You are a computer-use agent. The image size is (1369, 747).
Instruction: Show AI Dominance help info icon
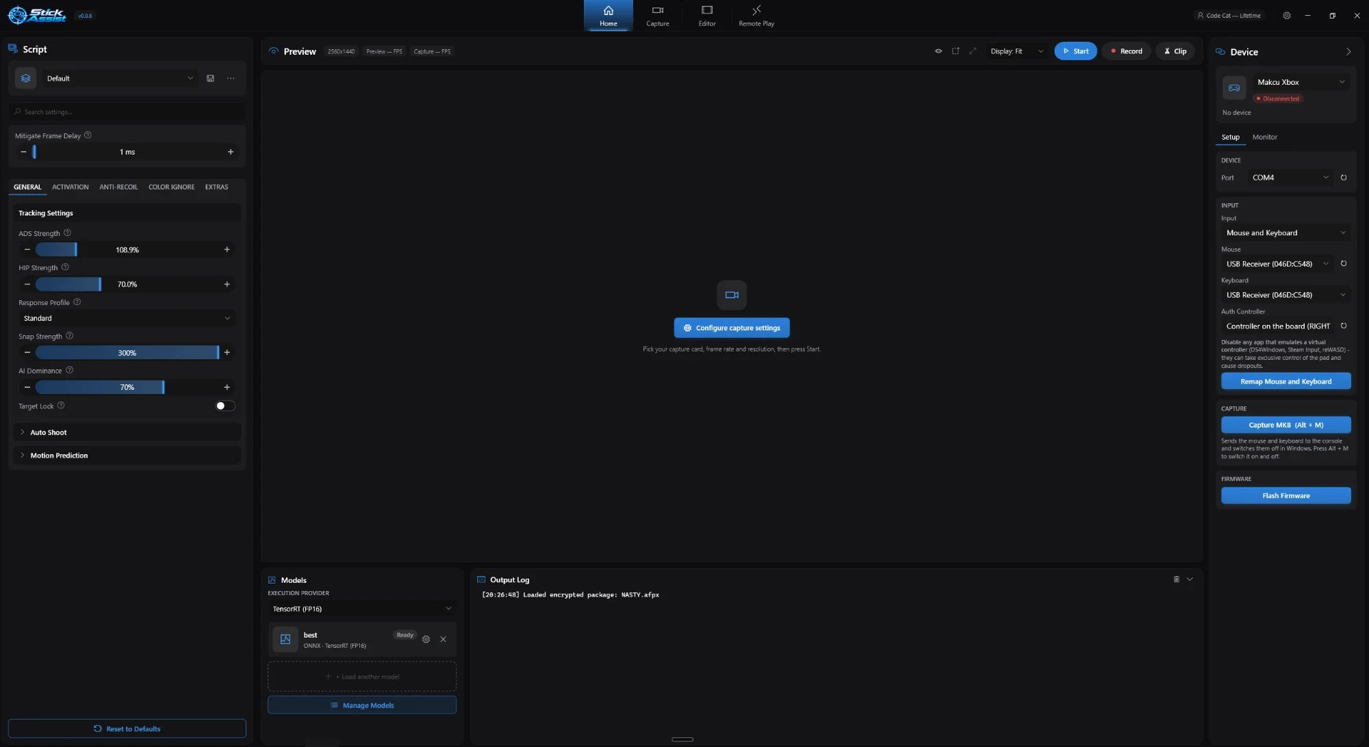pyautogui.click(x=69, y=371)
